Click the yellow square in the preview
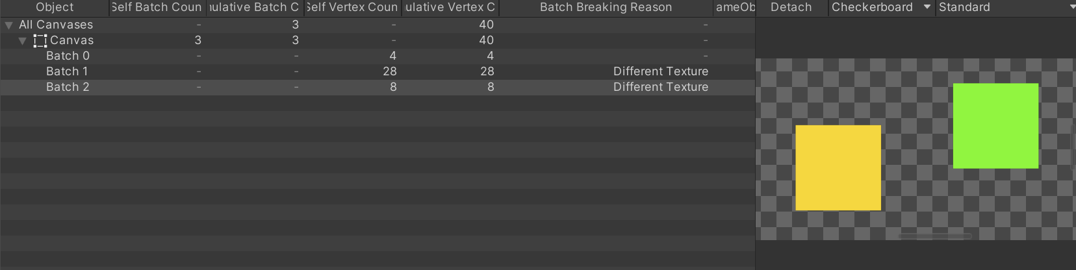 (838, 167)
